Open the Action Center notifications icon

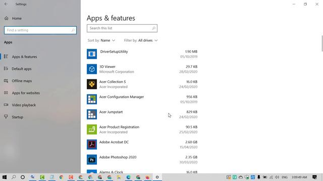point(314,177)
